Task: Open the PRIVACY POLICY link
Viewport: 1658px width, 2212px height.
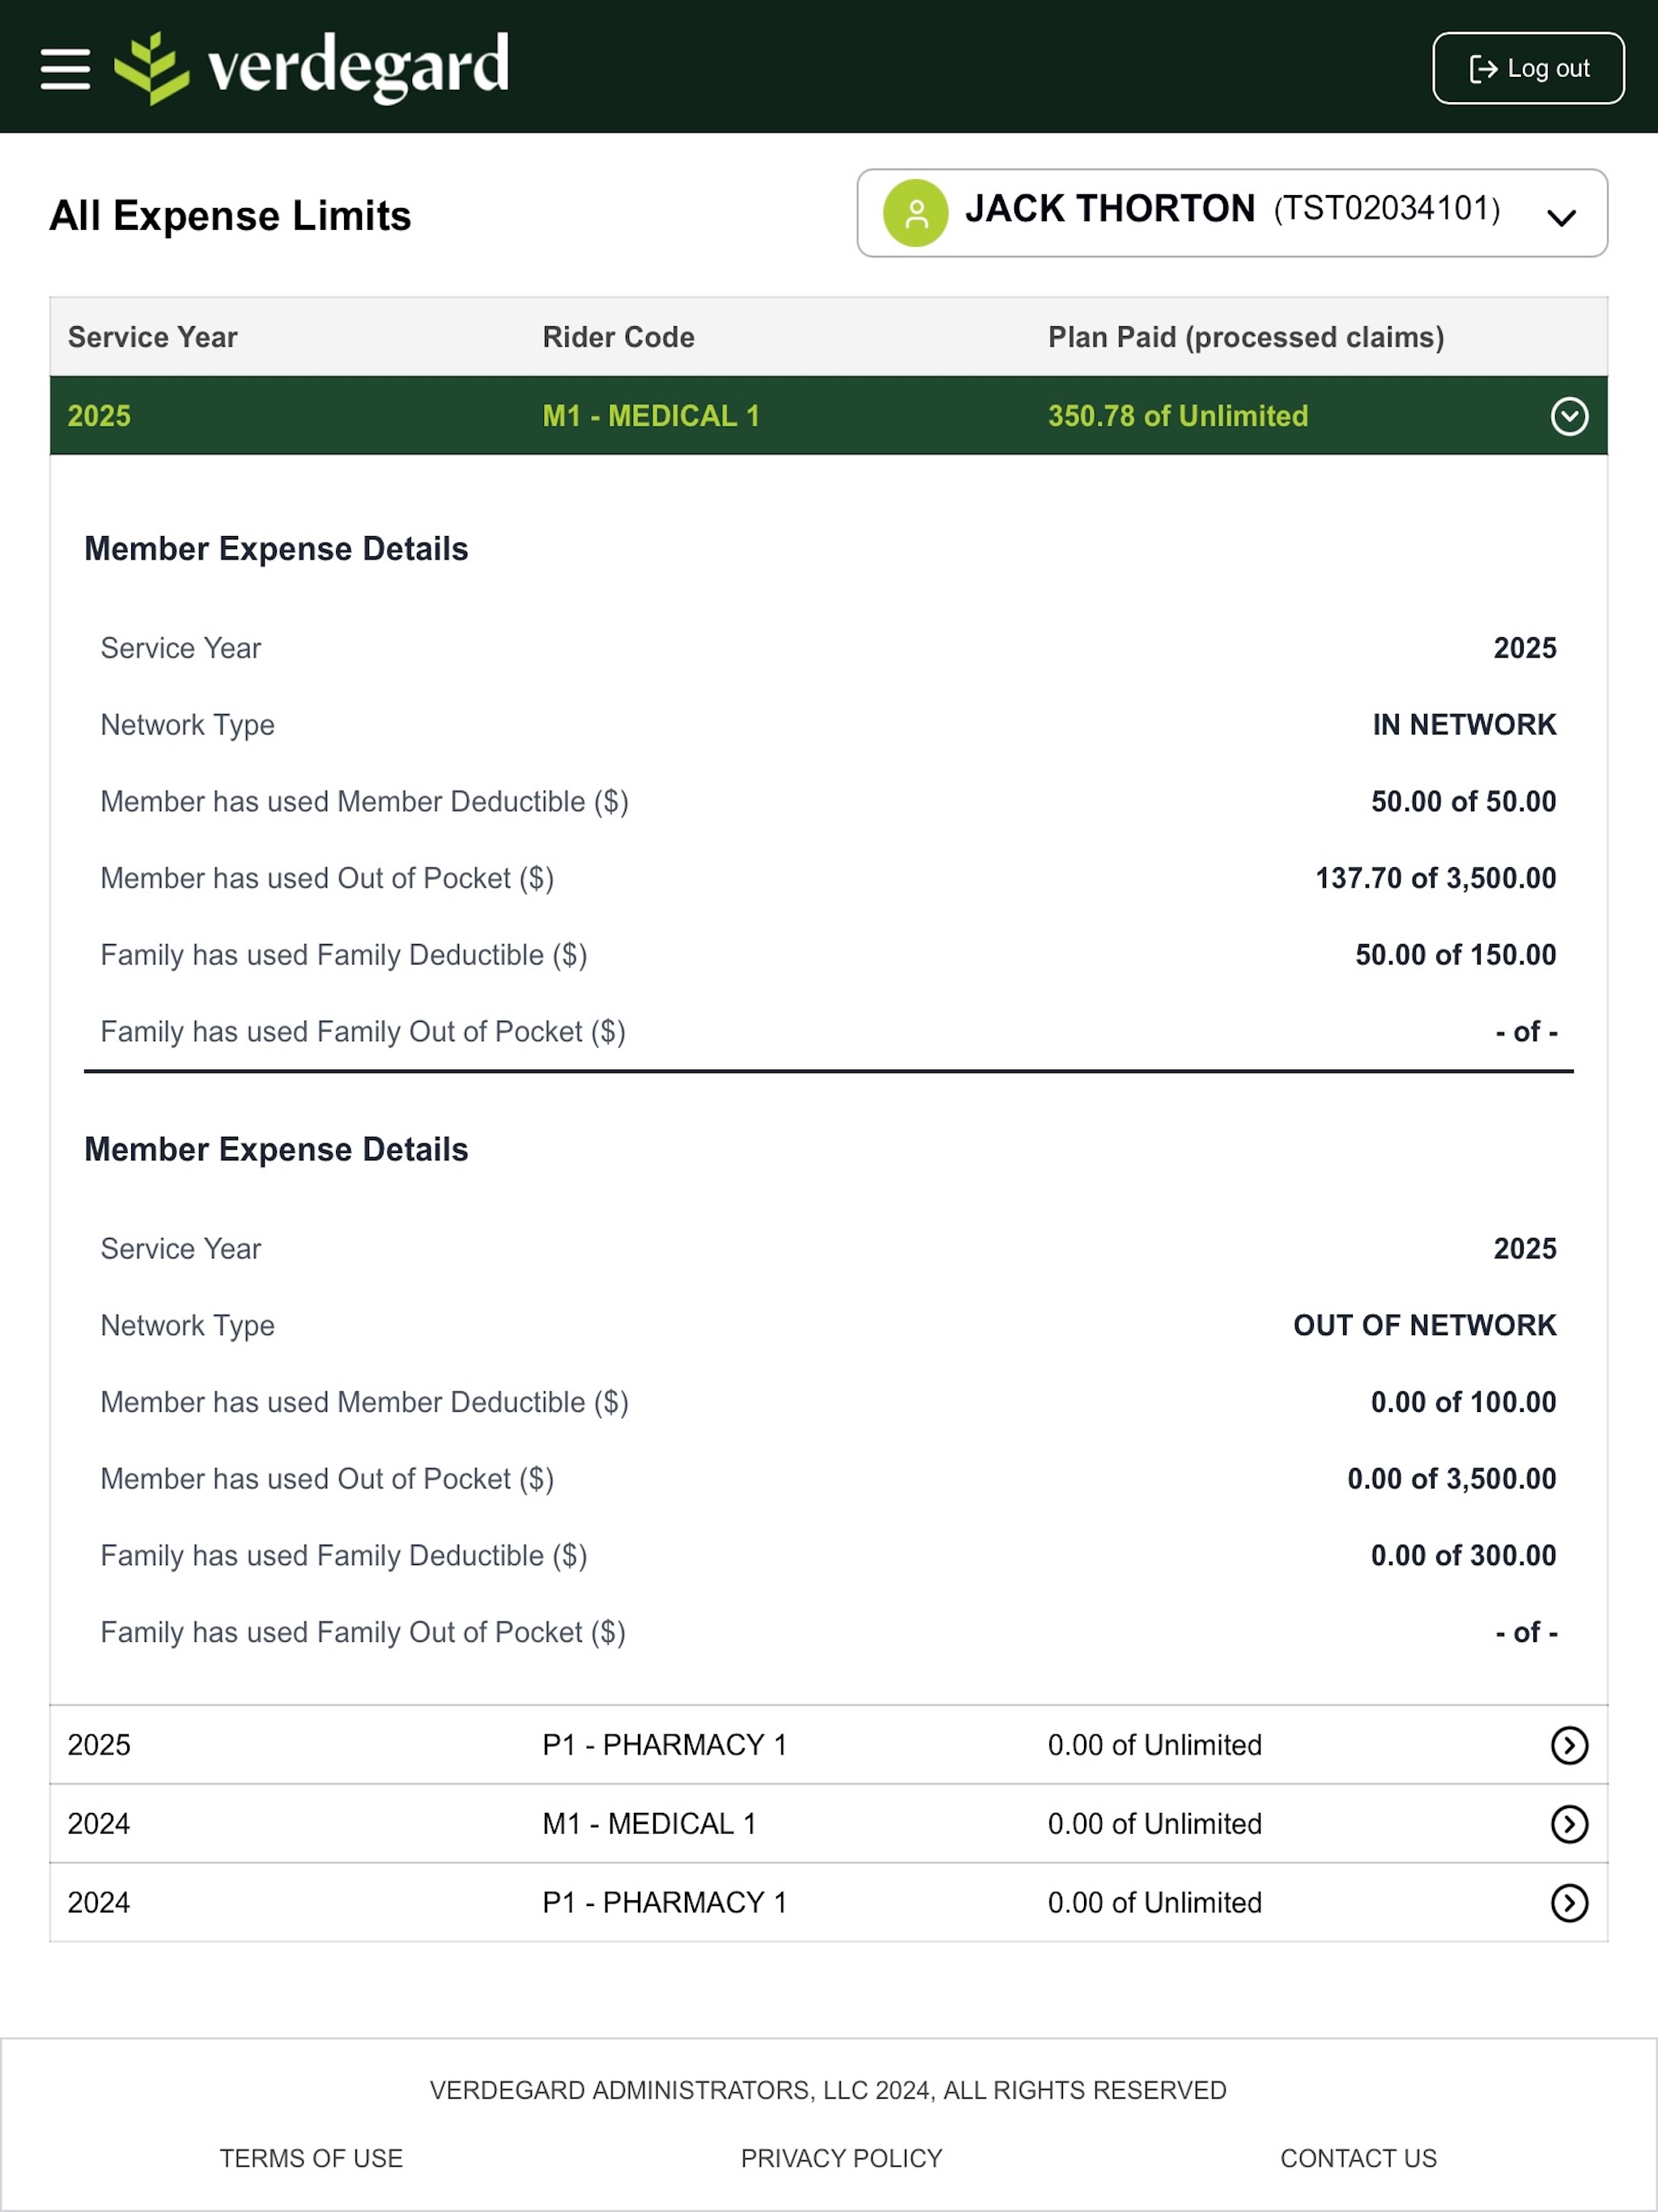Action: [x=841, y=2158]
